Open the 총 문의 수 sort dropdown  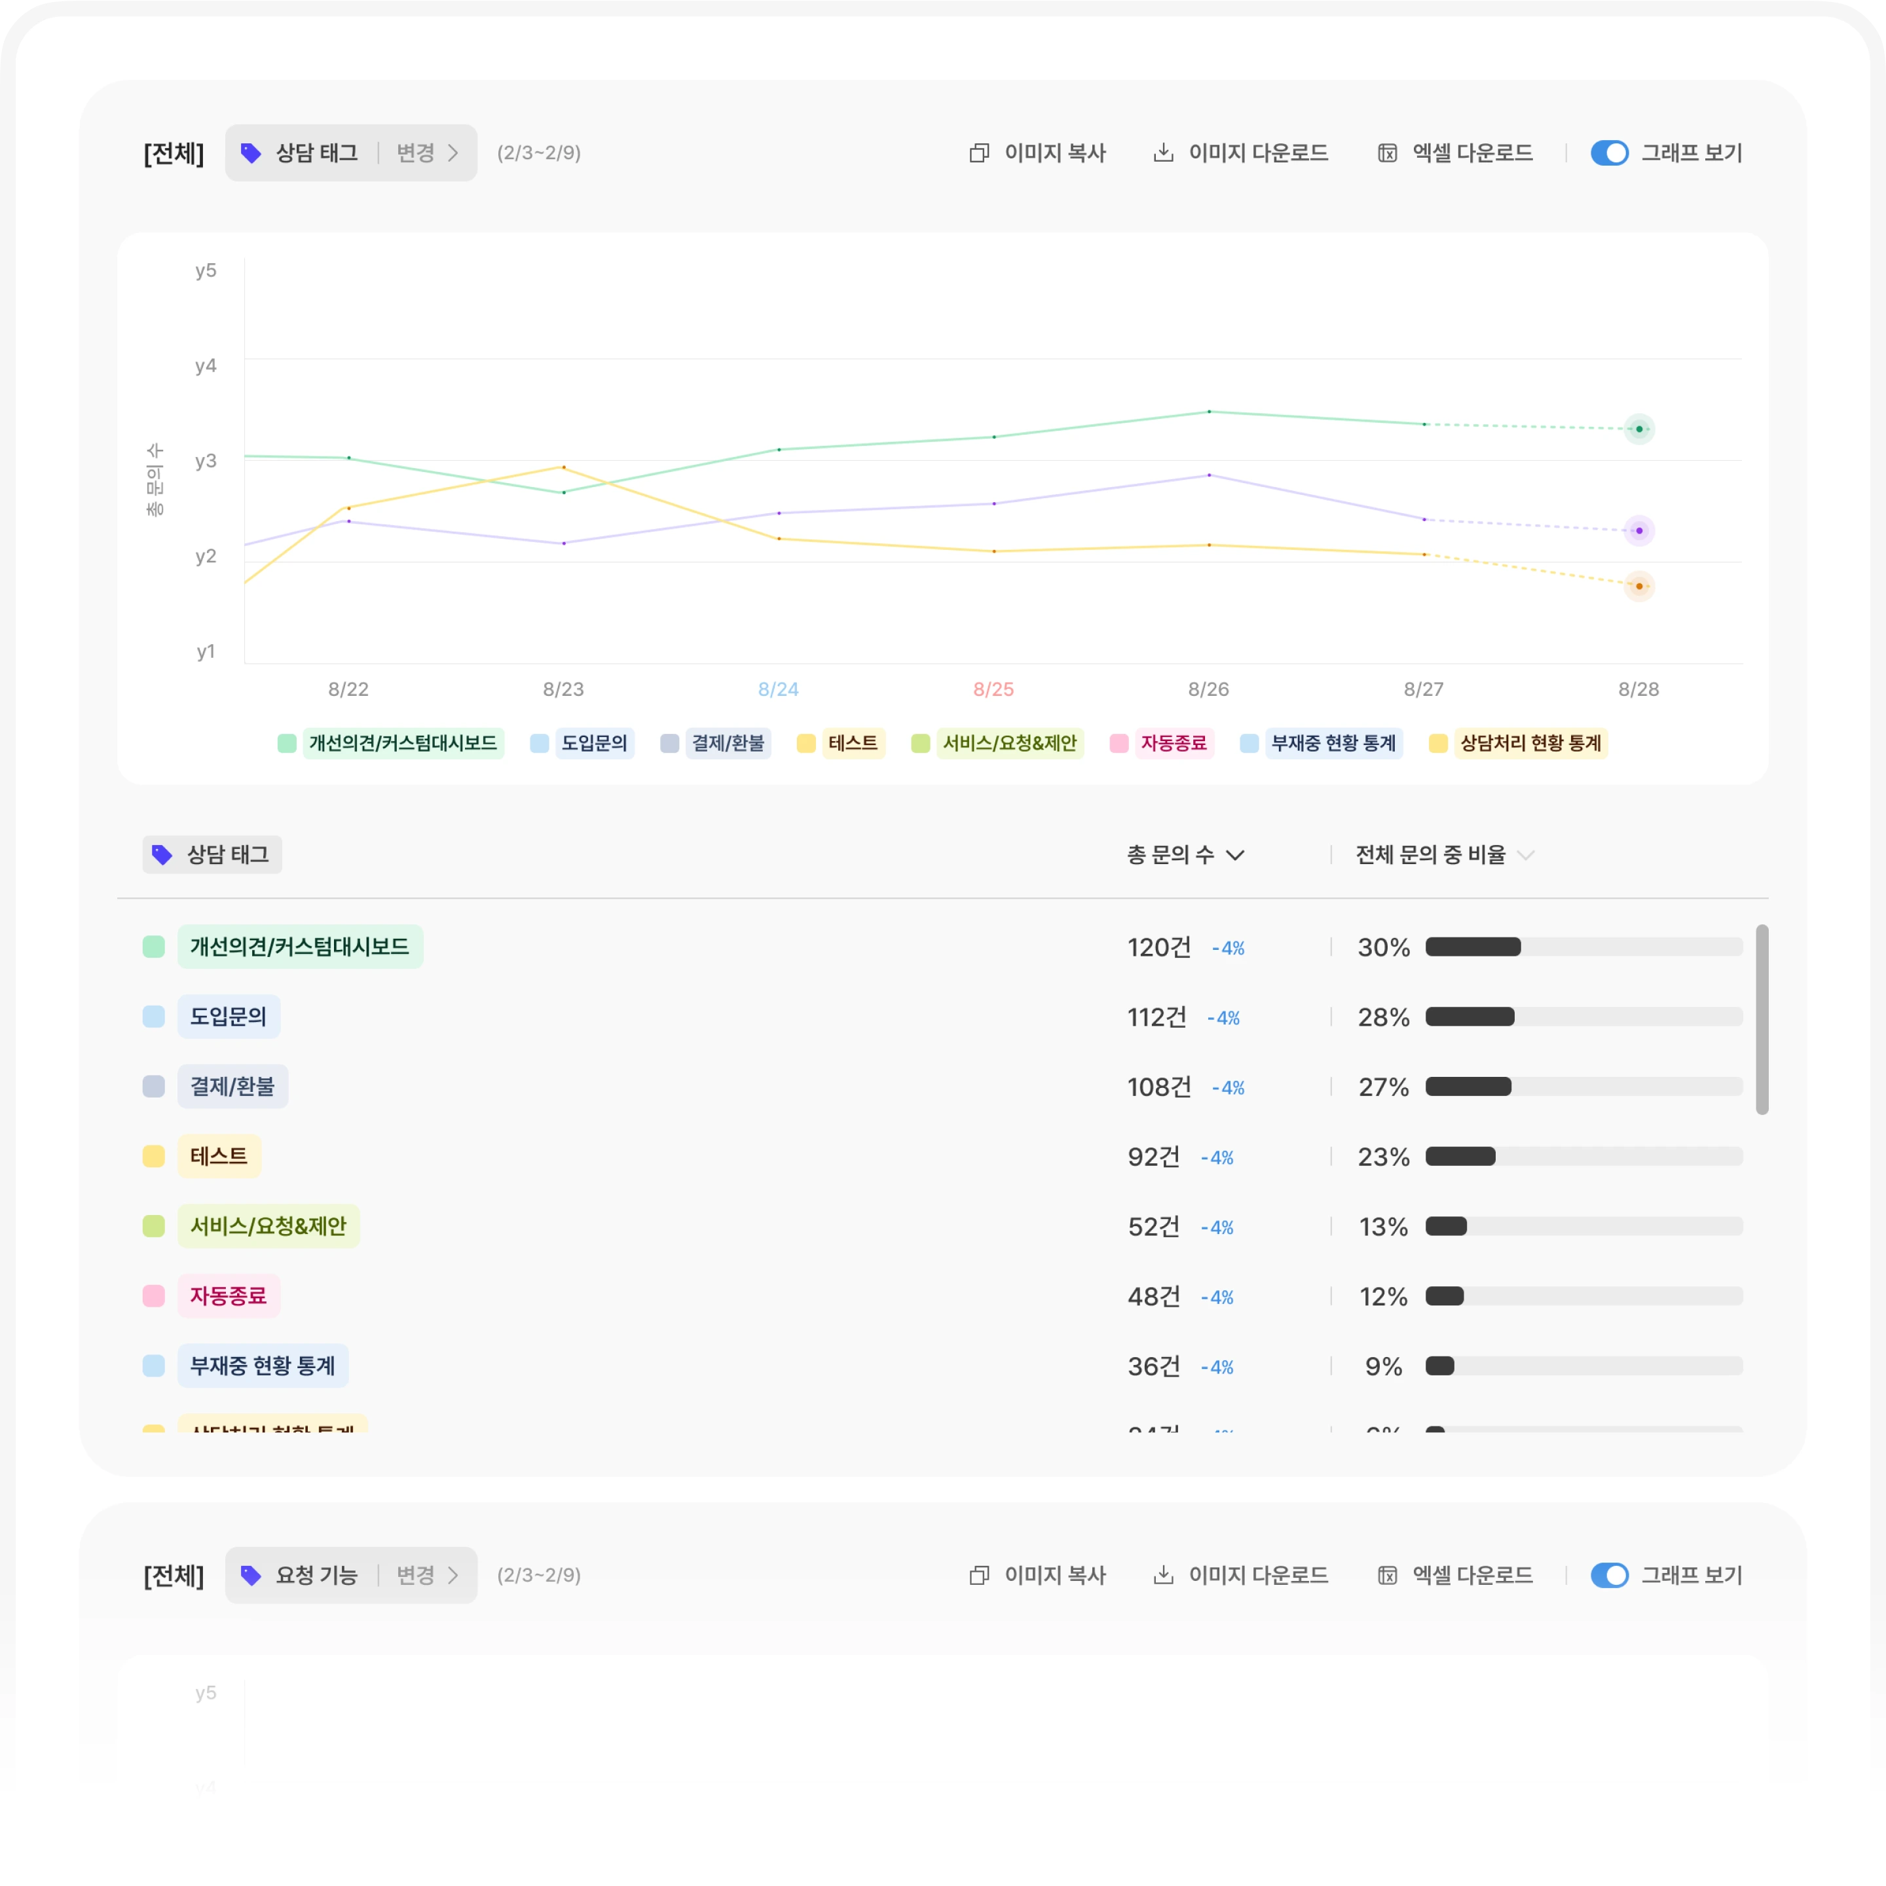coord(1234,855)
